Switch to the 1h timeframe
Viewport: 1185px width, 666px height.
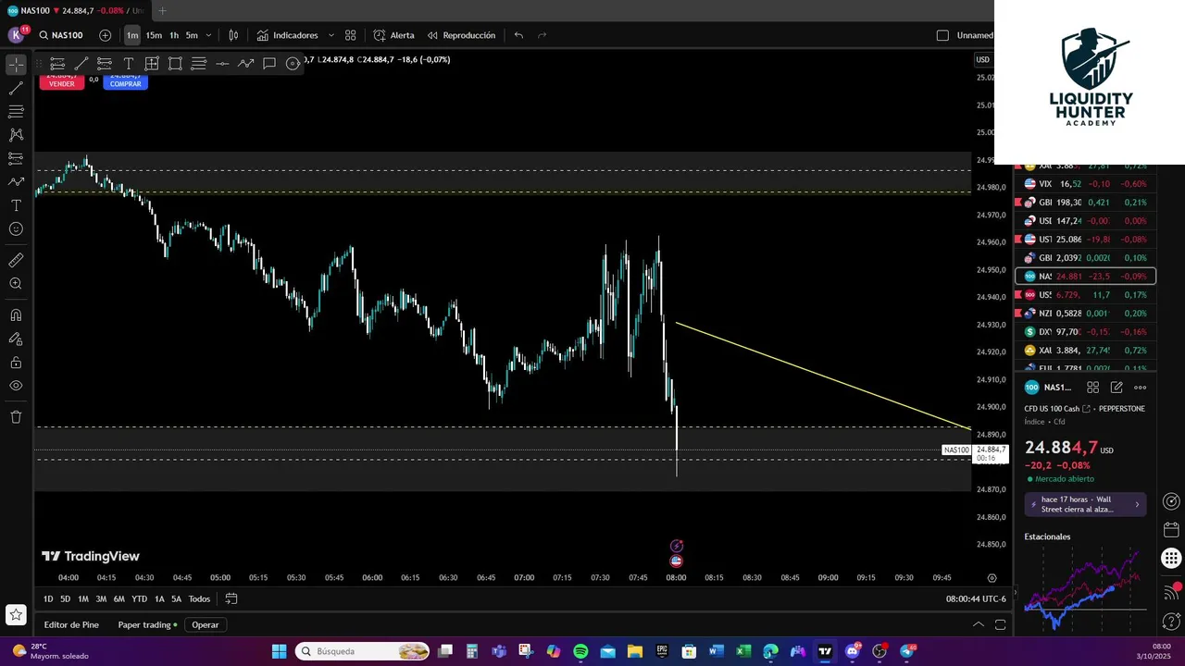pos(174,35)
